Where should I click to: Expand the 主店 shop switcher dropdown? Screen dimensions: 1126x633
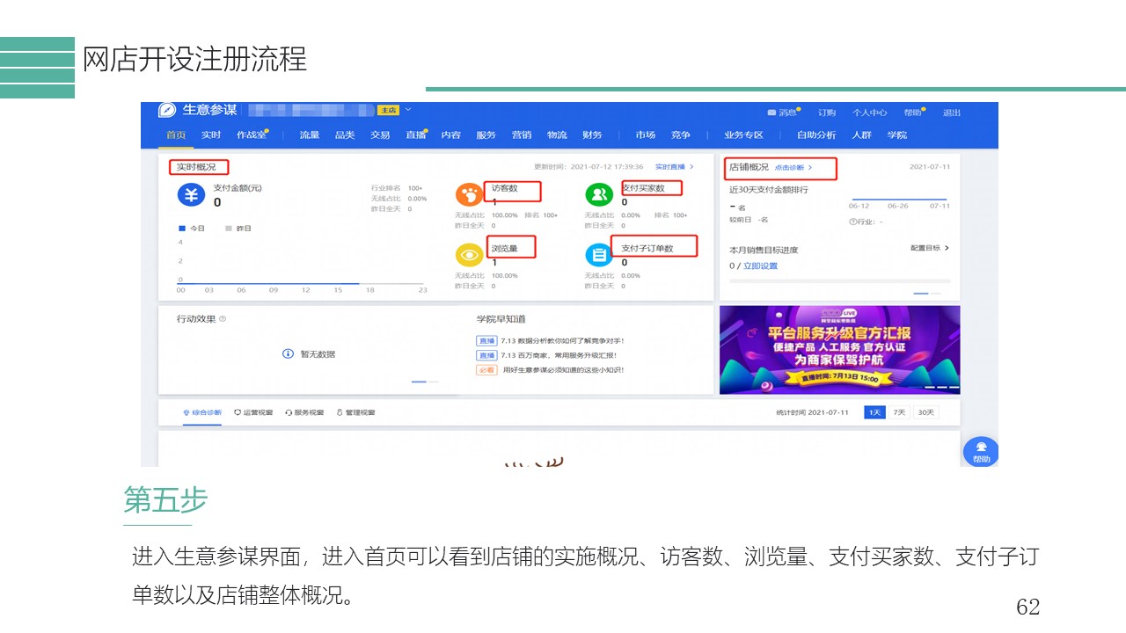pos(408,110)
